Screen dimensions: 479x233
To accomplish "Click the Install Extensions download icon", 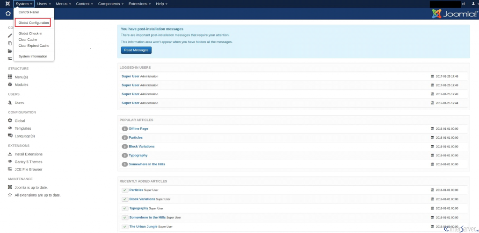I will pyautogui.click(x=10, y=154).
